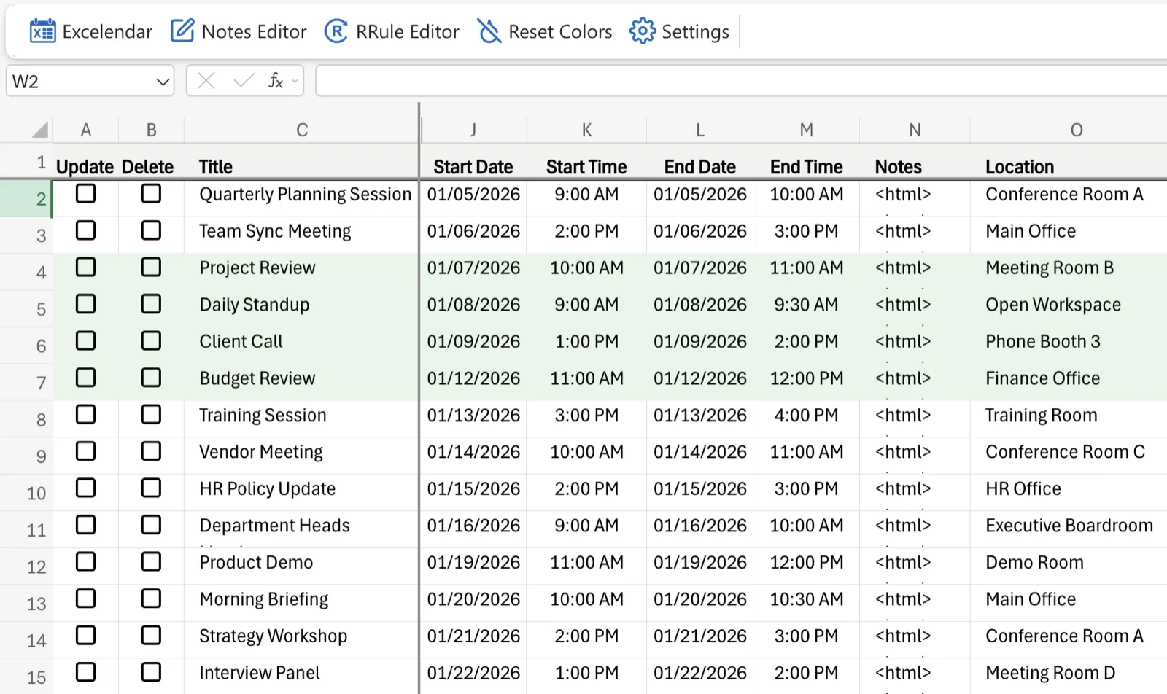
Task: Open the Excelendar calendar icon
Action: pyautogui.click(x=43, y=31)
